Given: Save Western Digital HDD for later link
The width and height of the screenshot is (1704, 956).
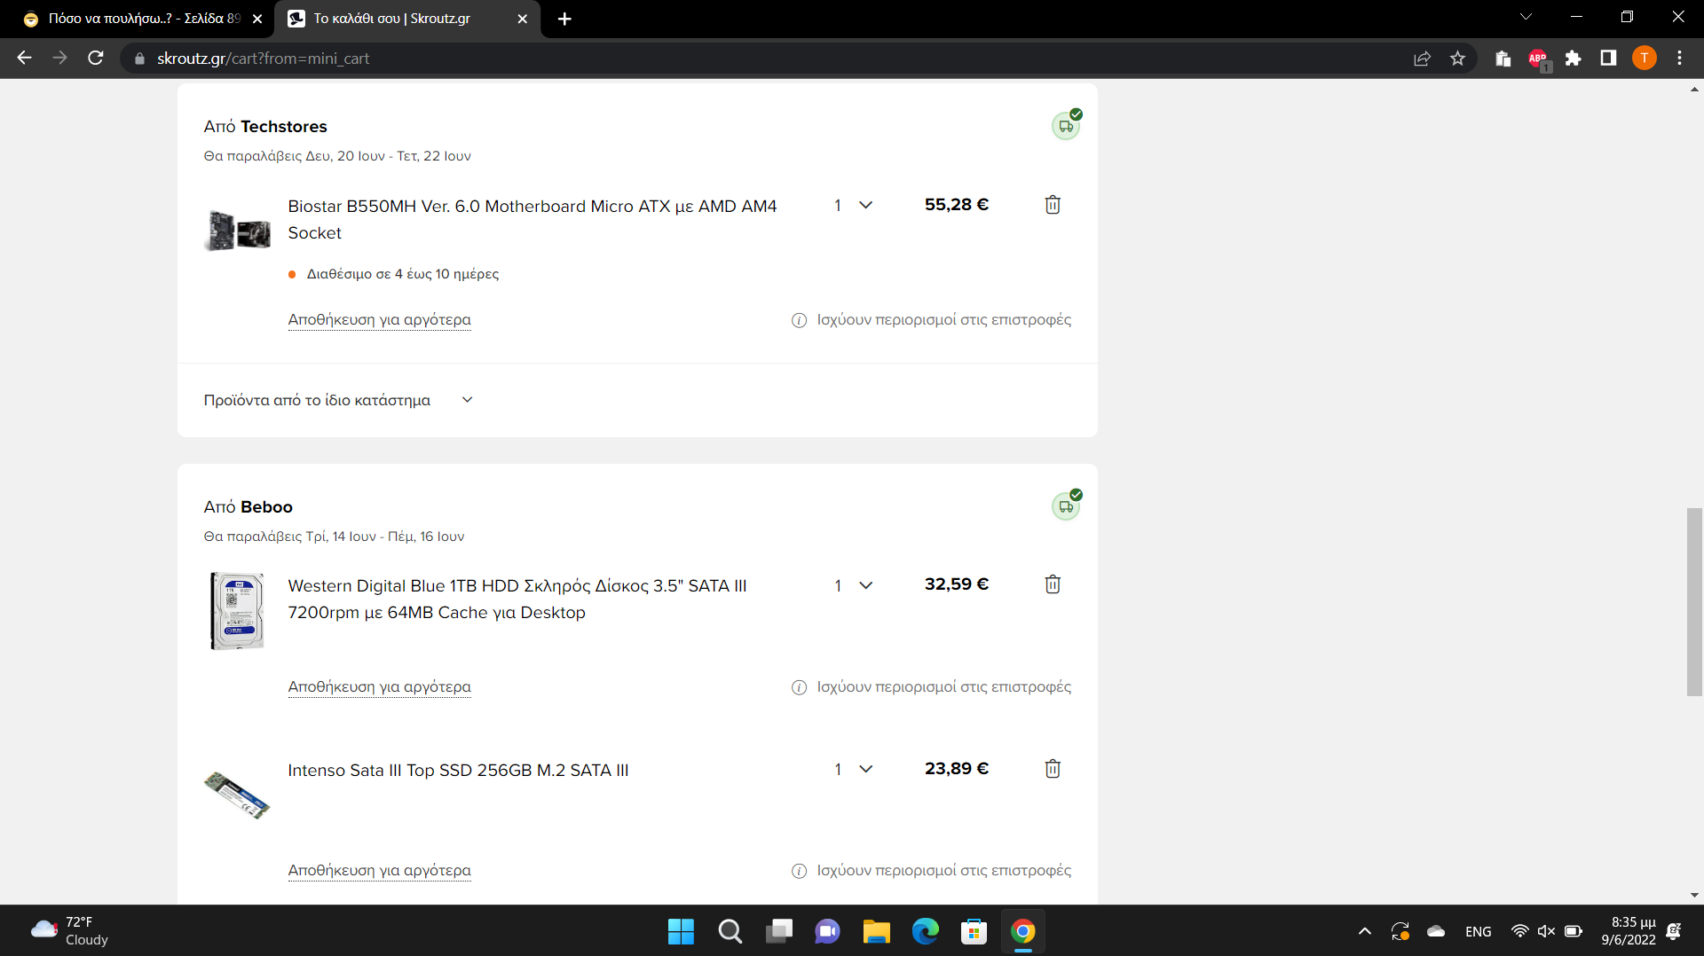Looking at the screenshot, I should pos(379,687).
